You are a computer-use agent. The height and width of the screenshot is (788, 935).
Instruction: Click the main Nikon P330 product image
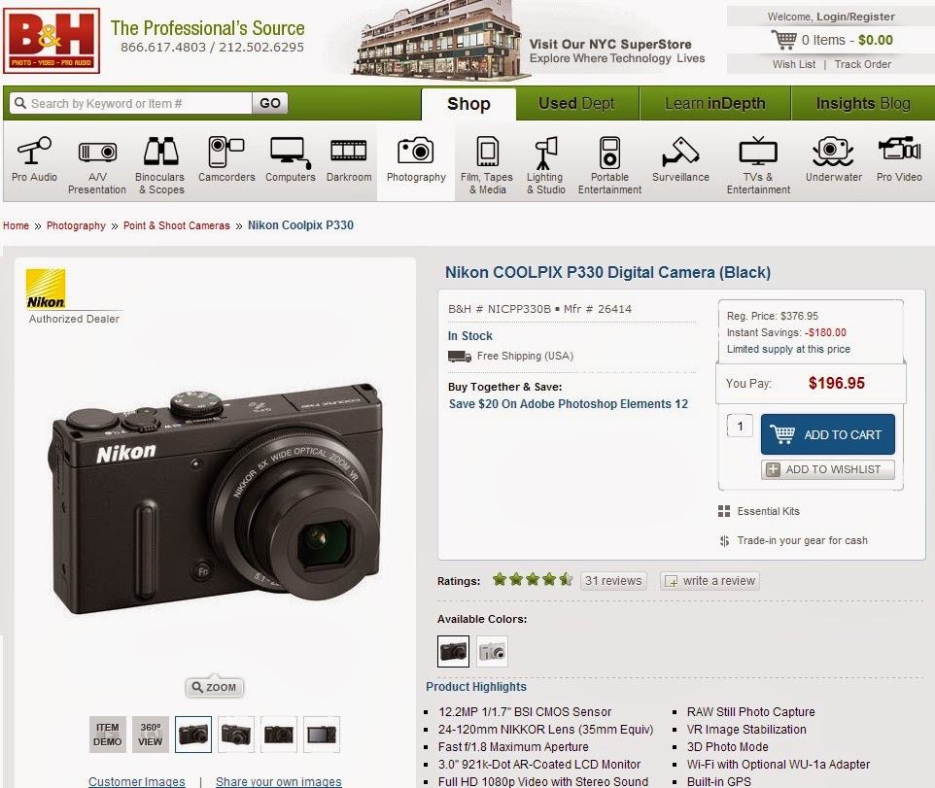(216, 500)
